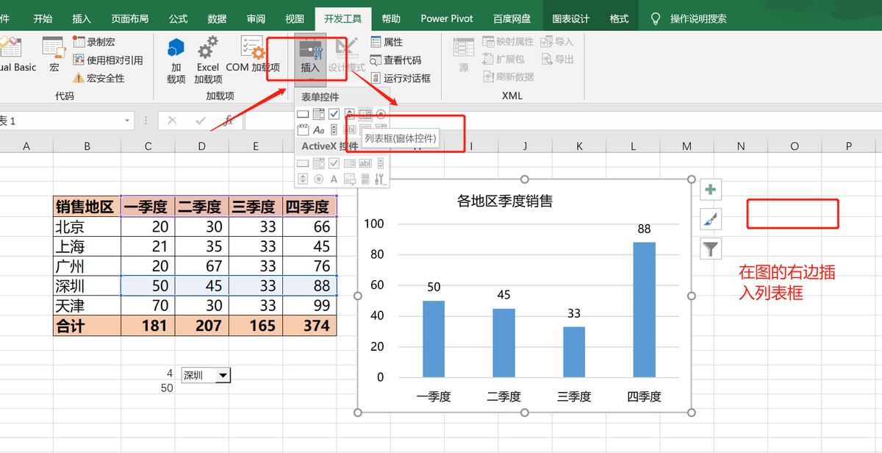The width and height of the screenshot is (882, 453).
Task: Switch to the 插入 ribbon tab
Action: (82, 18)
